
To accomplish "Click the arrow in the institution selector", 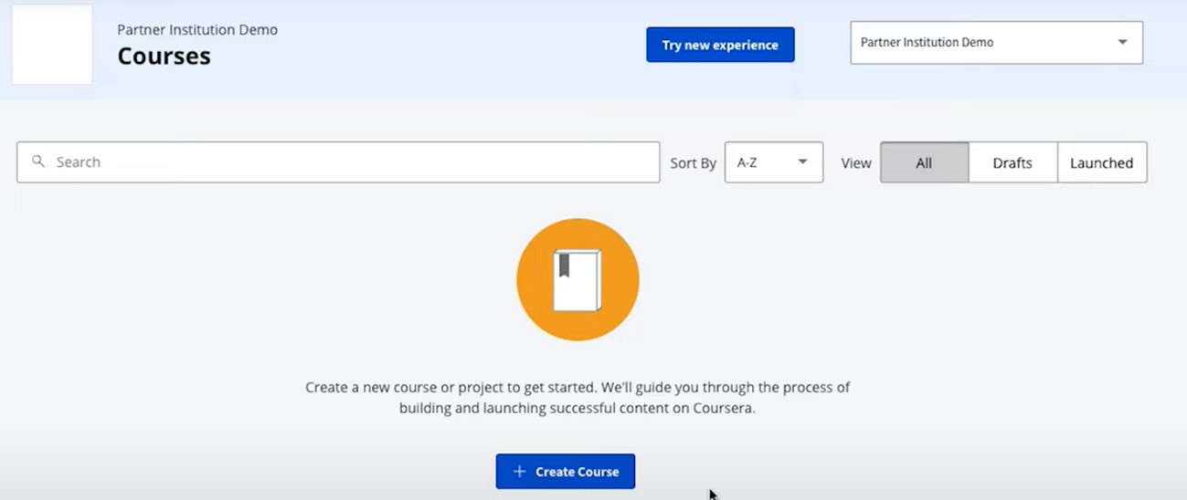I will click(x=1122, y=43).
